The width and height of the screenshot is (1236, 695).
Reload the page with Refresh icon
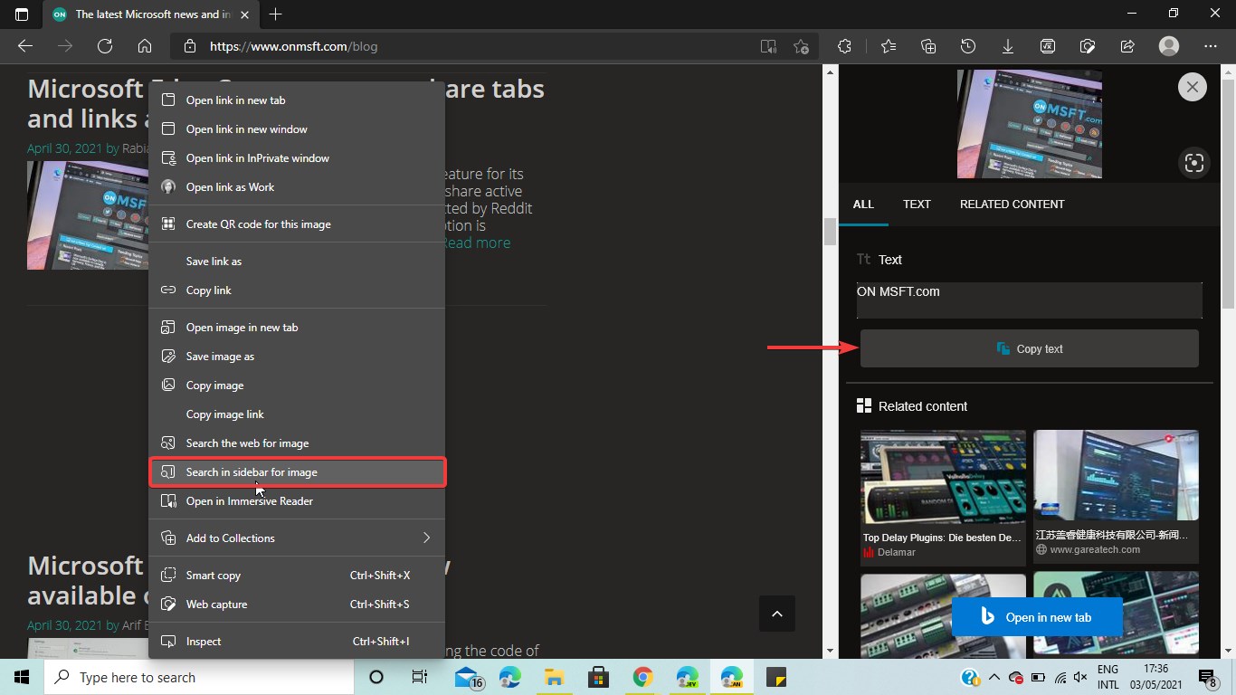105,46
